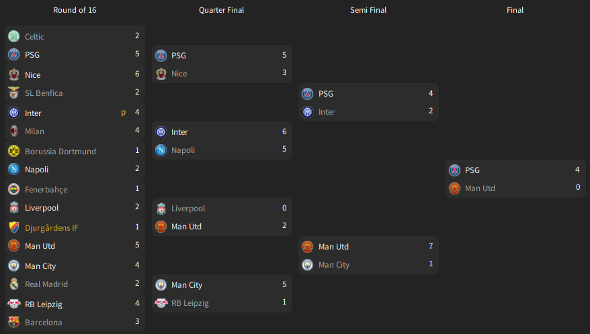
Task: Click the Real Madrid crest icon
Action: (14, 284)
